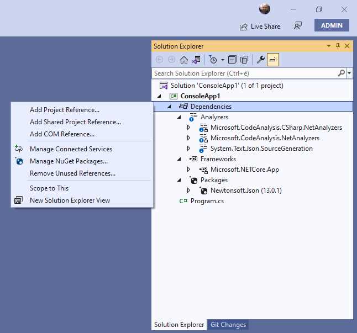Collapse the Analyzers node
The width and height of the screenshot is (357, 333).
coord(179,117)
